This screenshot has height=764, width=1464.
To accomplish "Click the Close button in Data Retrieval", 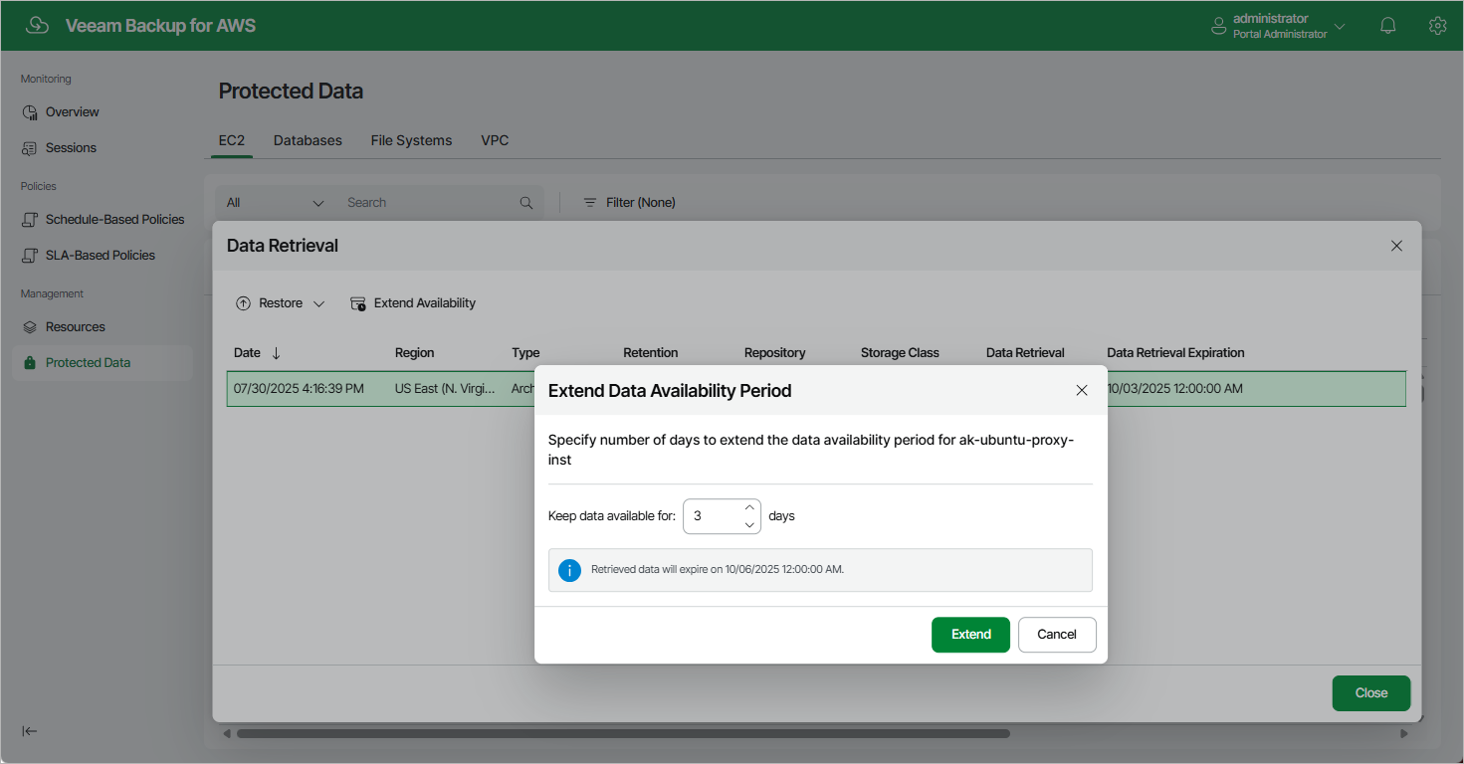I will [x=1370, y=693].
